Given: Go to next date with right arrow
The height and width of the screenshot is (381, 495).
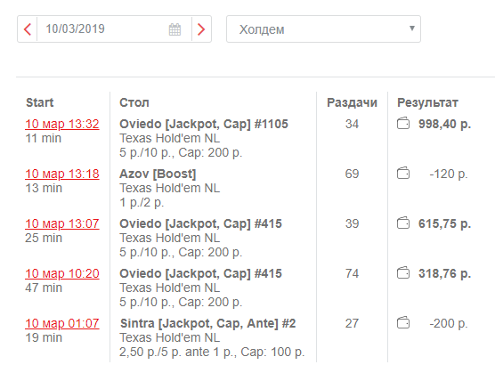Looking at the screenshot, I should tap(201, 29).
